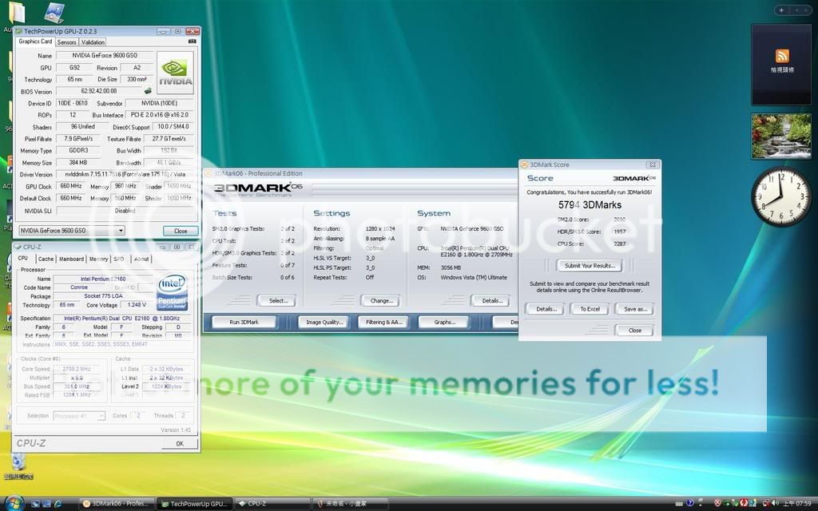
Task: Switch to the Sensors tab in GPU-Z
Action: pos(66,42)
